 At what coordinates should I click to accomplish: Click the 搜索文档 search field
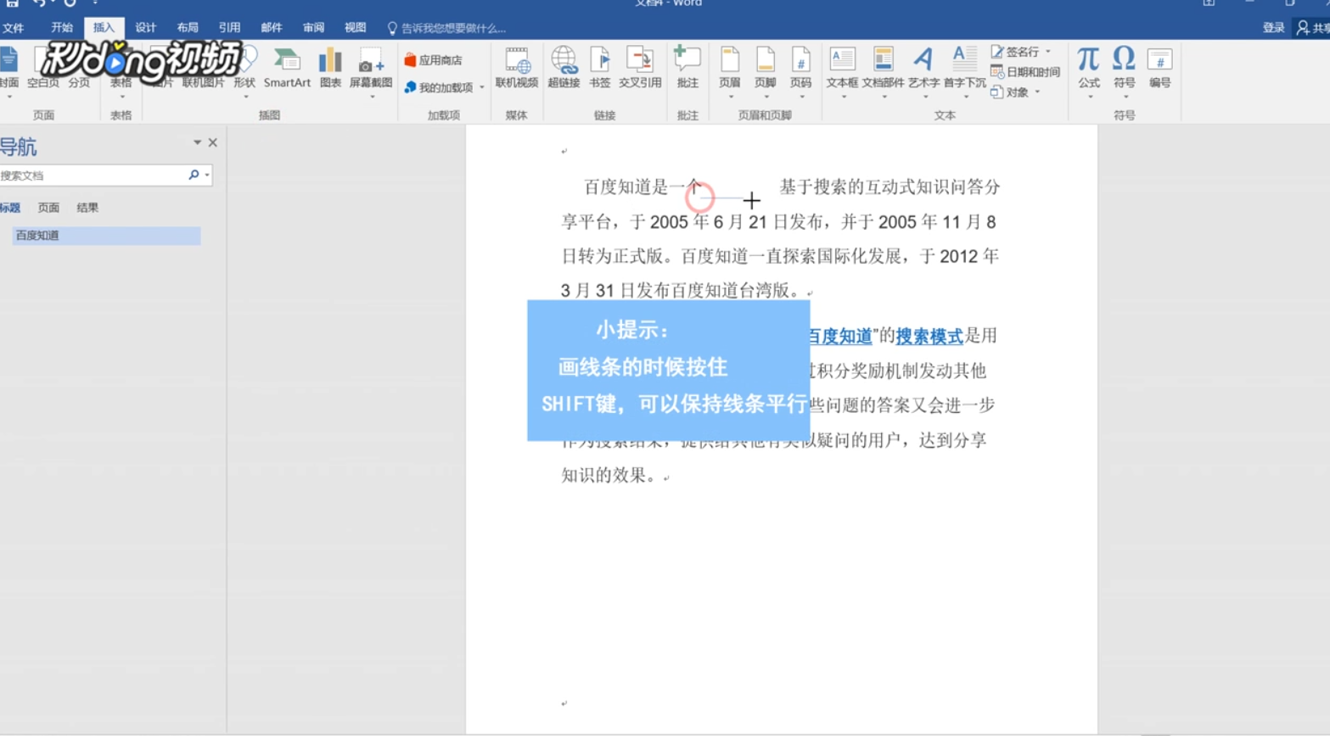[92, 175]
